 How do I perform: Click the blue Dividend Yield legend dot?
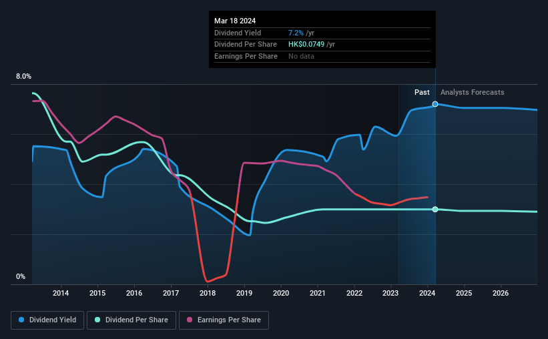coord(21,320)
